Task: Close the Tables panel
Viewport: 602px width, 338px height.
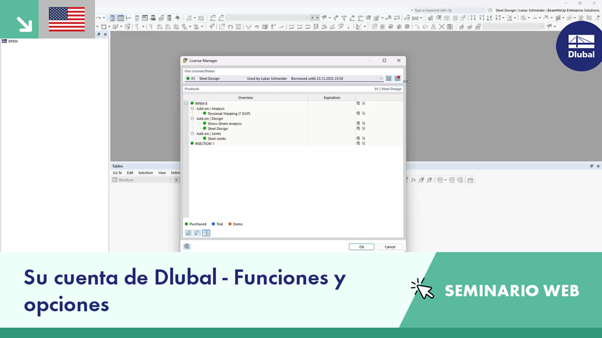Action: 598,166
